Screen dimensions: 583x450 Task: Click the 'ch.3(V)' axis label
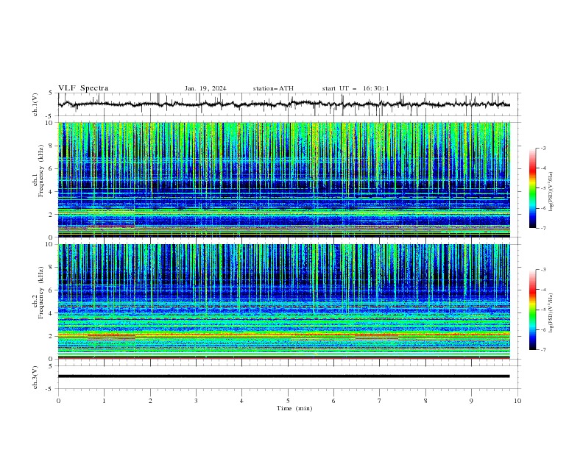[x=35, y=377]
